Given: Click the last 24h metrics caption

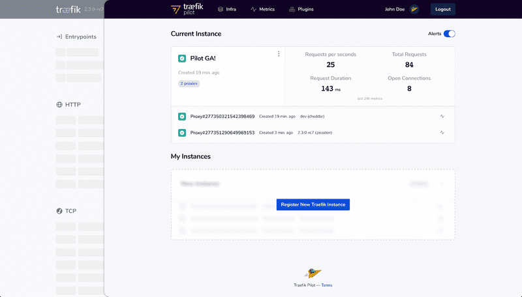Looking at the screenshot, I should pyautogui.click(x=370, y=98).
